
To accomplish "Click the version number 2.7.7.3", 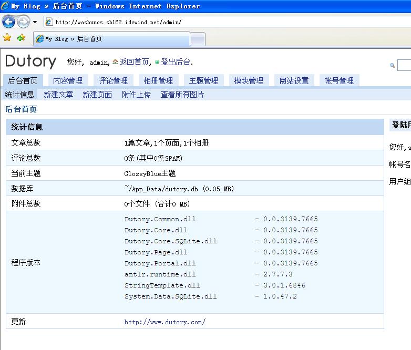I will click(x=278, y=274).
